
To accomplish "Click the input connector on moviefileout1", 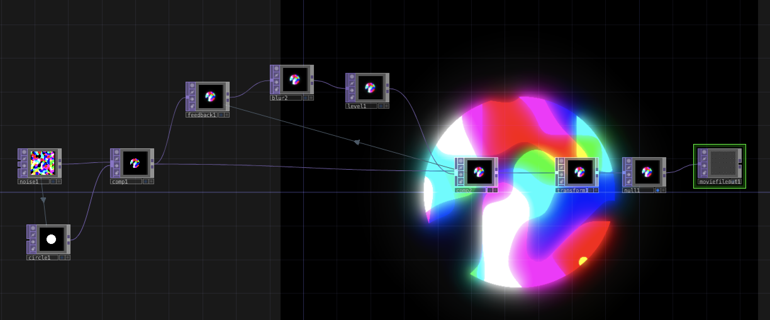I will 699,164.
